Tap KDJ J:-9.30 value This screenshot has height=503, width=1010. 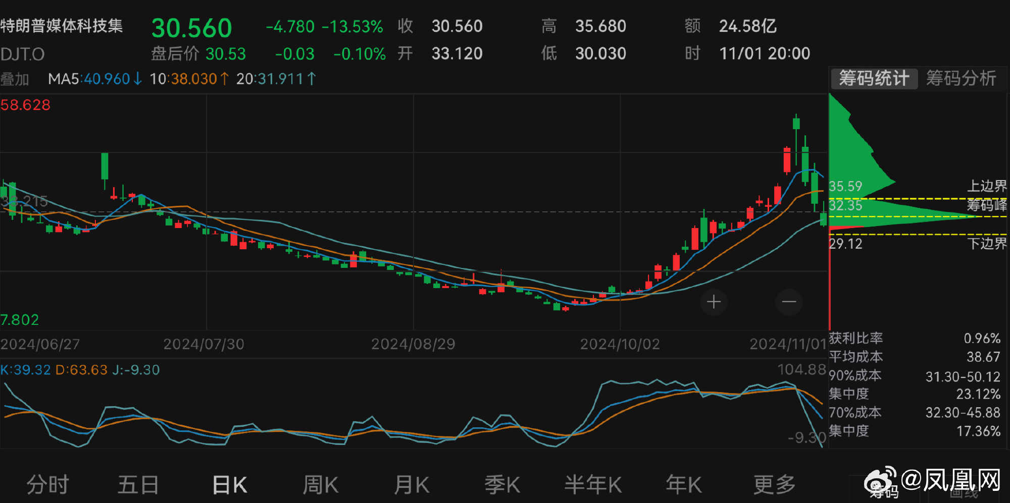[x=136, y=370]
